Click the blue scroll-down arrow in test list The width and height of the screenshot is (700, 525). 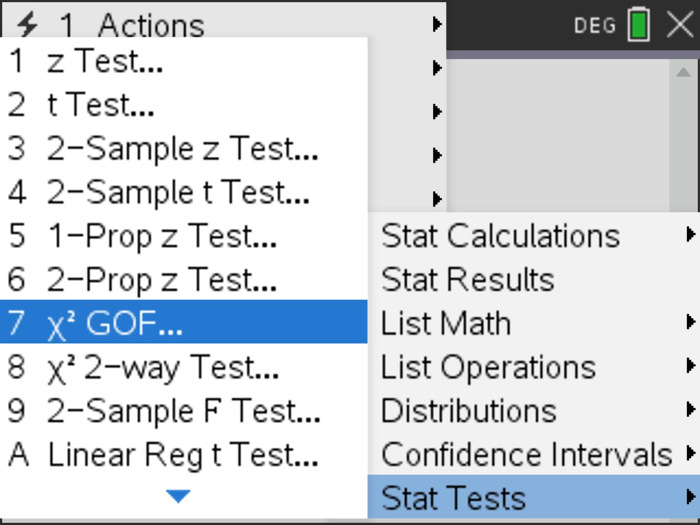pyautogui.click(x=178, y=496)
